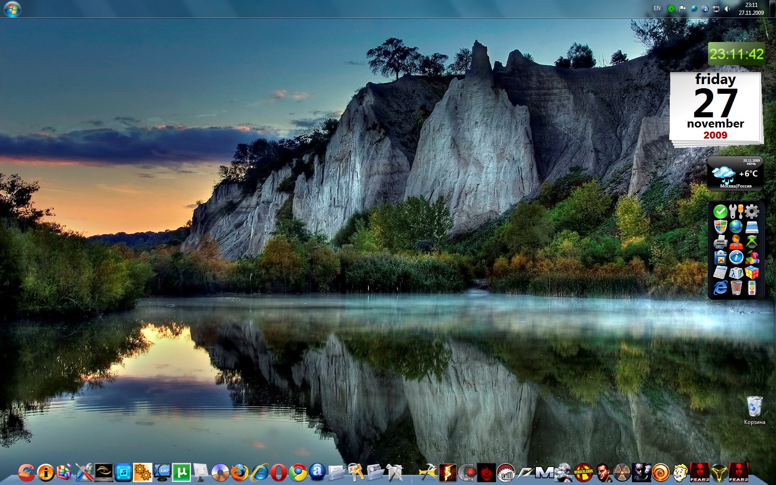The width and height of the screenshot is (776, 485).
Task: Launch Need for Speed from dock
Action: 525,473
